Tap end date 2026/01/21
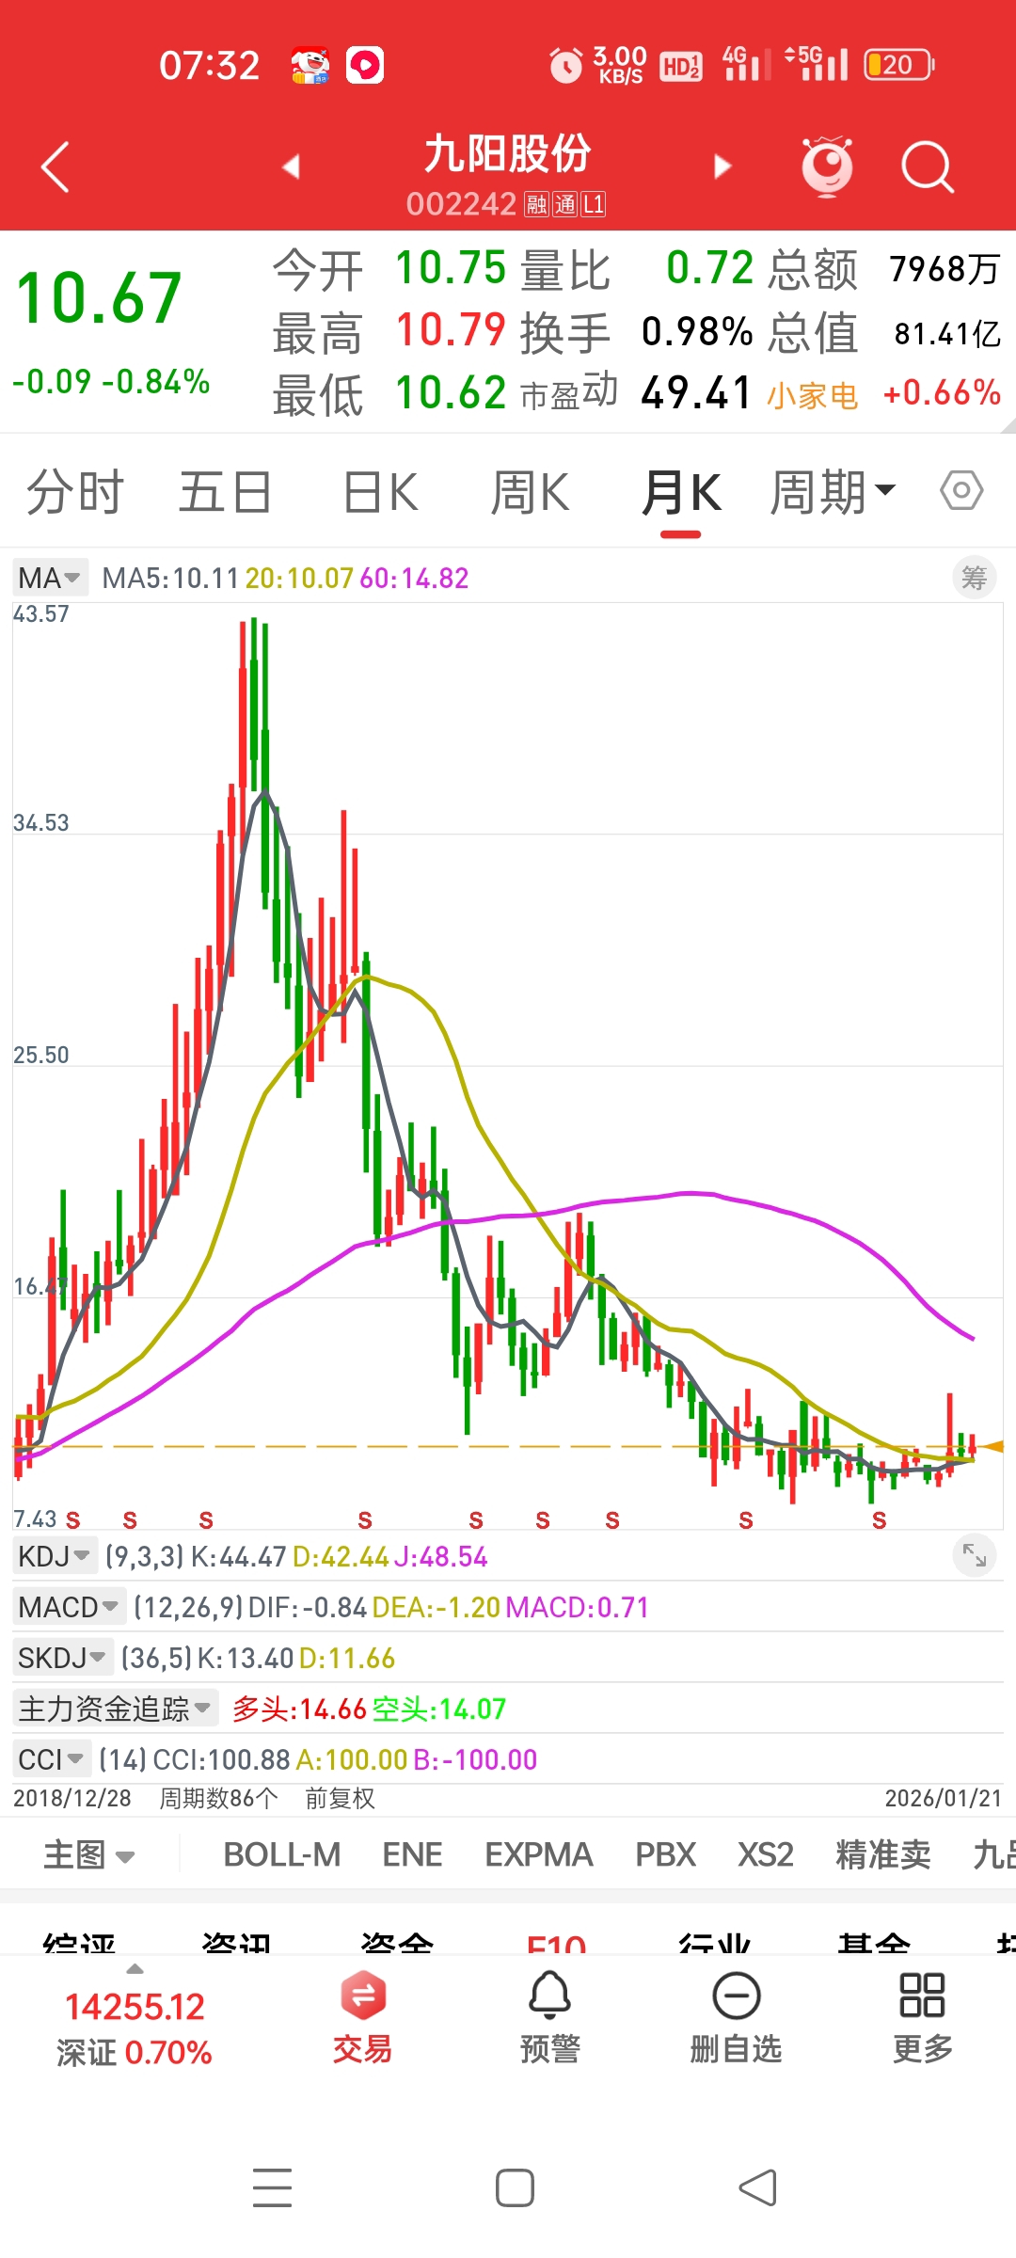The image size is (1016, 2258). coord(944,1799)
